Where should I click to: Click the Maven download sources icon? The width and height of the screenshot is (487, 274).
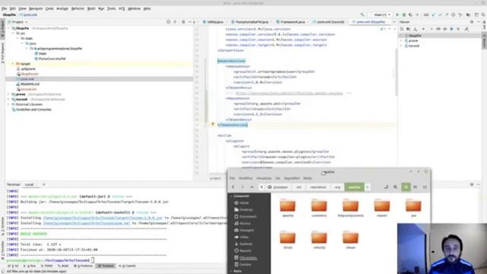click(415, 29)
